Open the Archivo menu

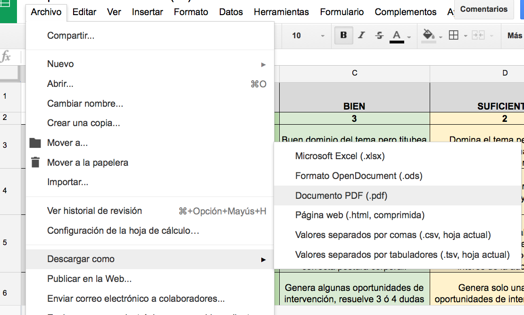tap(46, 12)
